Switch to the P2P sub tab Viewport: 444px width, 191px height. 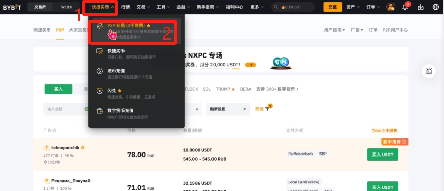click(x=60, y=30)
